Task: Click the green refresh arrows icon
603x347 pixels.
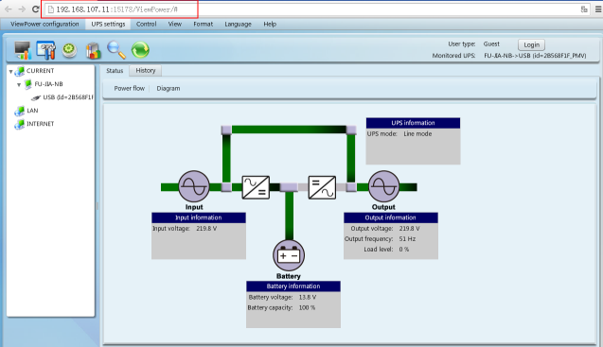Action: (140, 50)
